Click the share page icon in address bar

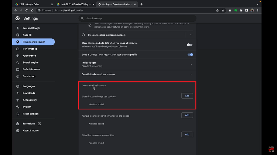coord(218,10)
